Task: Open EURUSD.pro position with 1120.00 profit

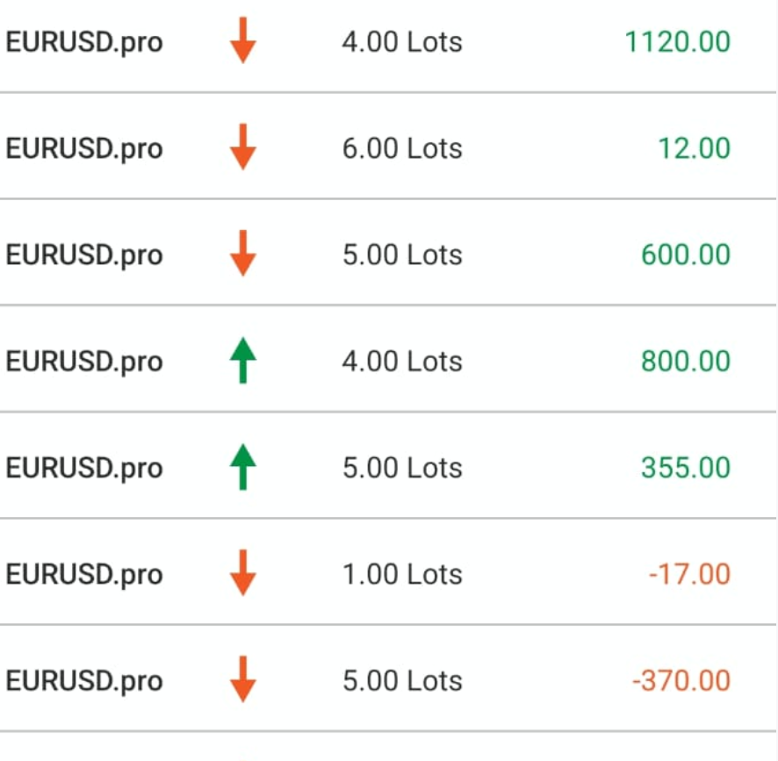Action: (84, 42)
